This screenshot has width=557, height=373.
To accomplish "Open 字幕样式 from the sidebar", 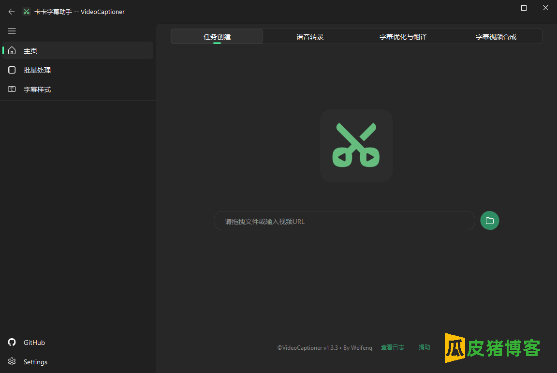I will (78, 89).
